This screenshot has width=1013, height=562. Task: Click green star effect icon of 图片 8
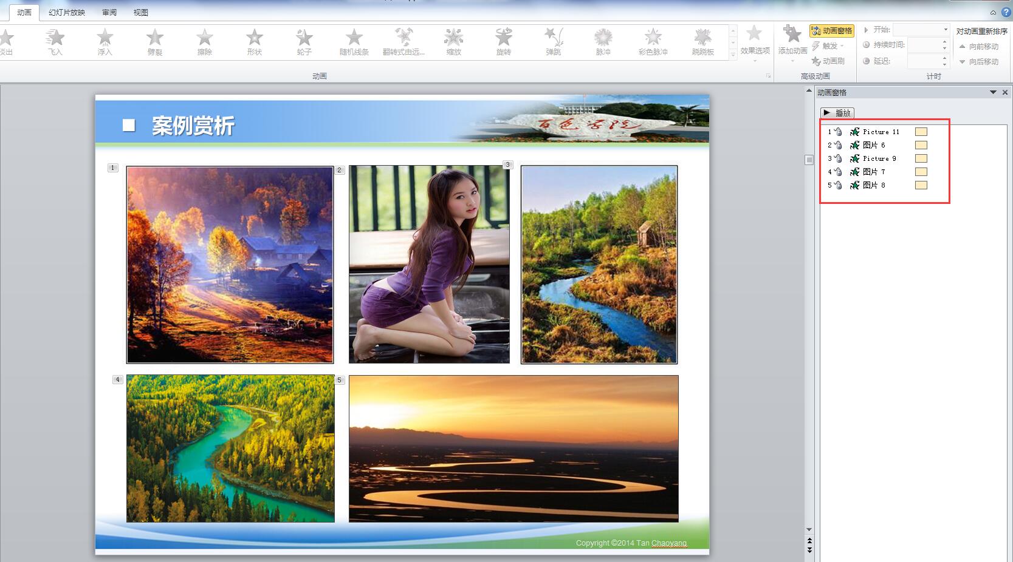click(x=854, y=185)
